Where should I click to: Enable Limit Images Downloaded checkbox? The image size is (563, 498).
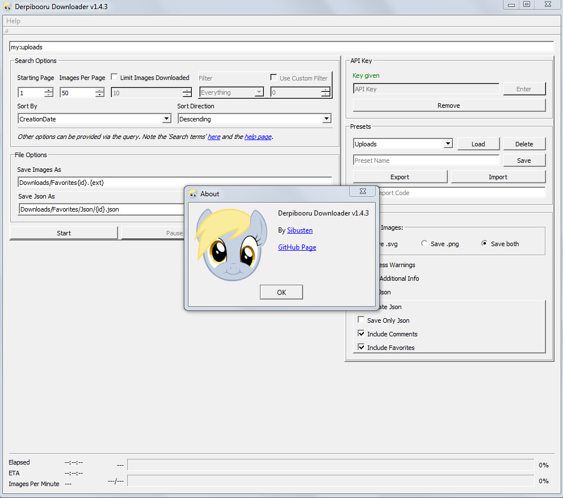point(115,78)
